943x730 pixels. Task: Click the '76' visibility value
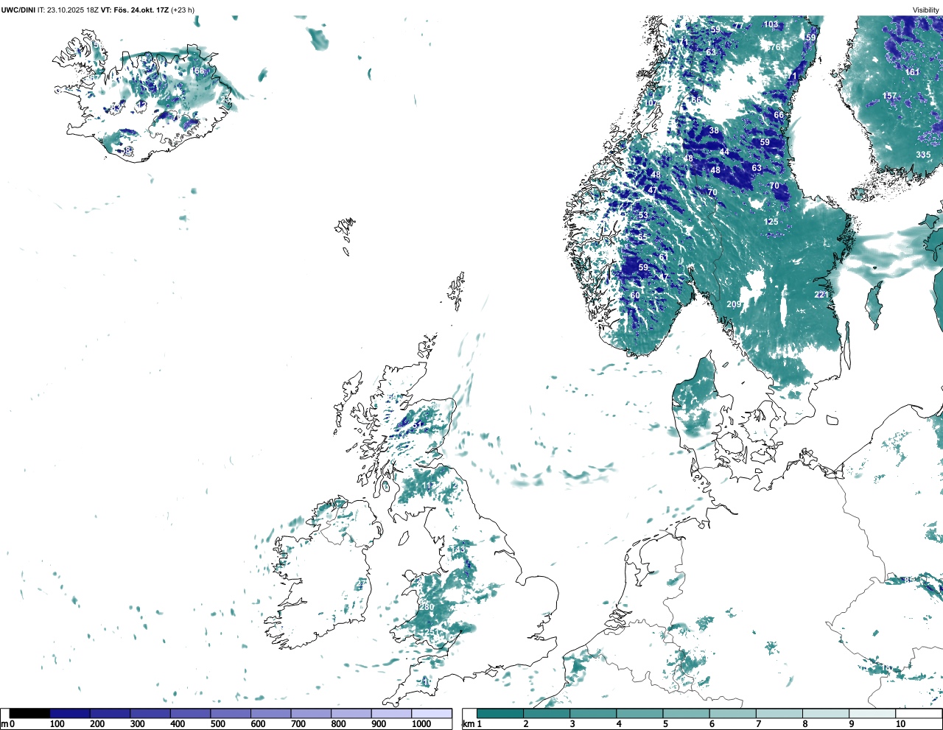click(774, 47)
